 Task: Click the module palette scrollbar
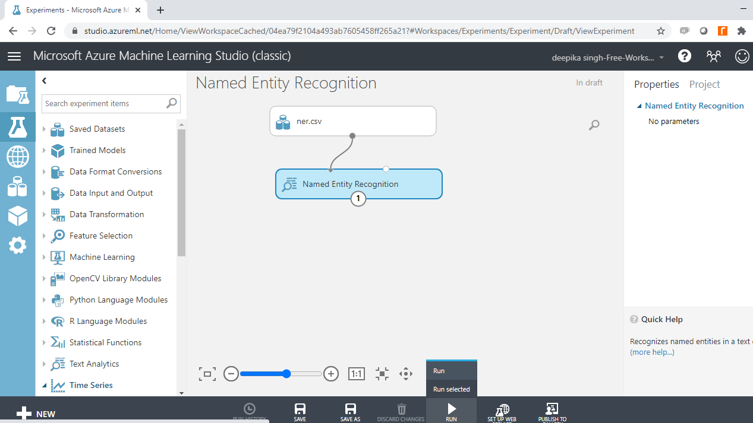[x=181, y=193]
